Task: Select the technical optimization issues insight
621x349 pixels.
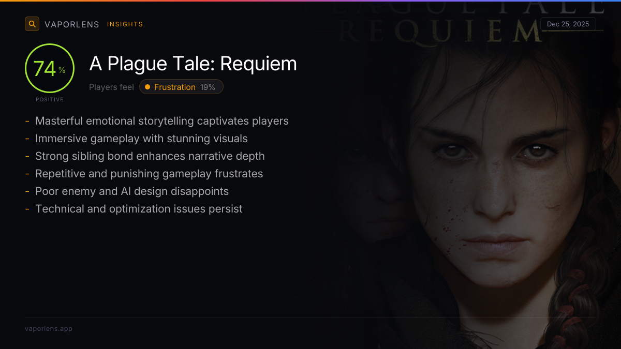Action: [x=139, y=209]
